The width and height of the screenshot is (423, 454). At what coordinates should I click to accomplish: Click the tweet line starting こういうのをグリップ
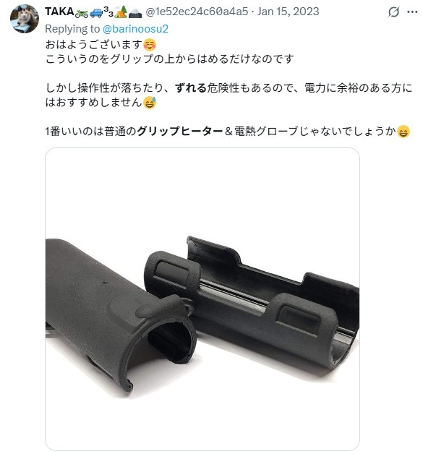pyautogui.click(x=169, y=59)
